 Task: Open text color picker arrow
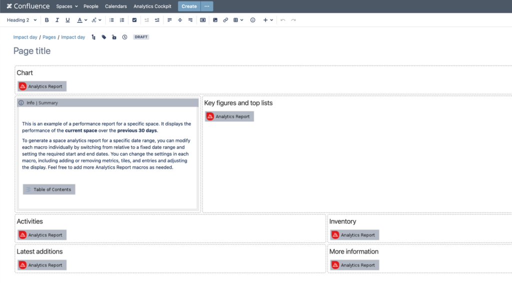click(x=86, y=20)
